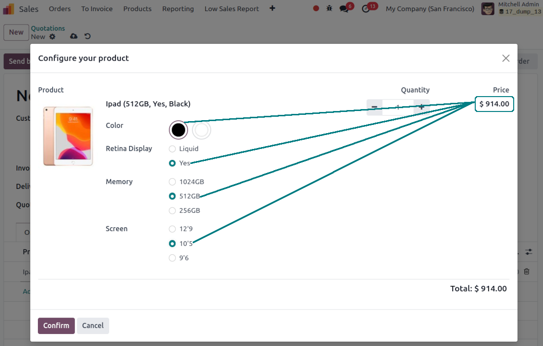Pick the white color swatch
The width and height of the screenshot is (543, 346).
coord(201,130)
